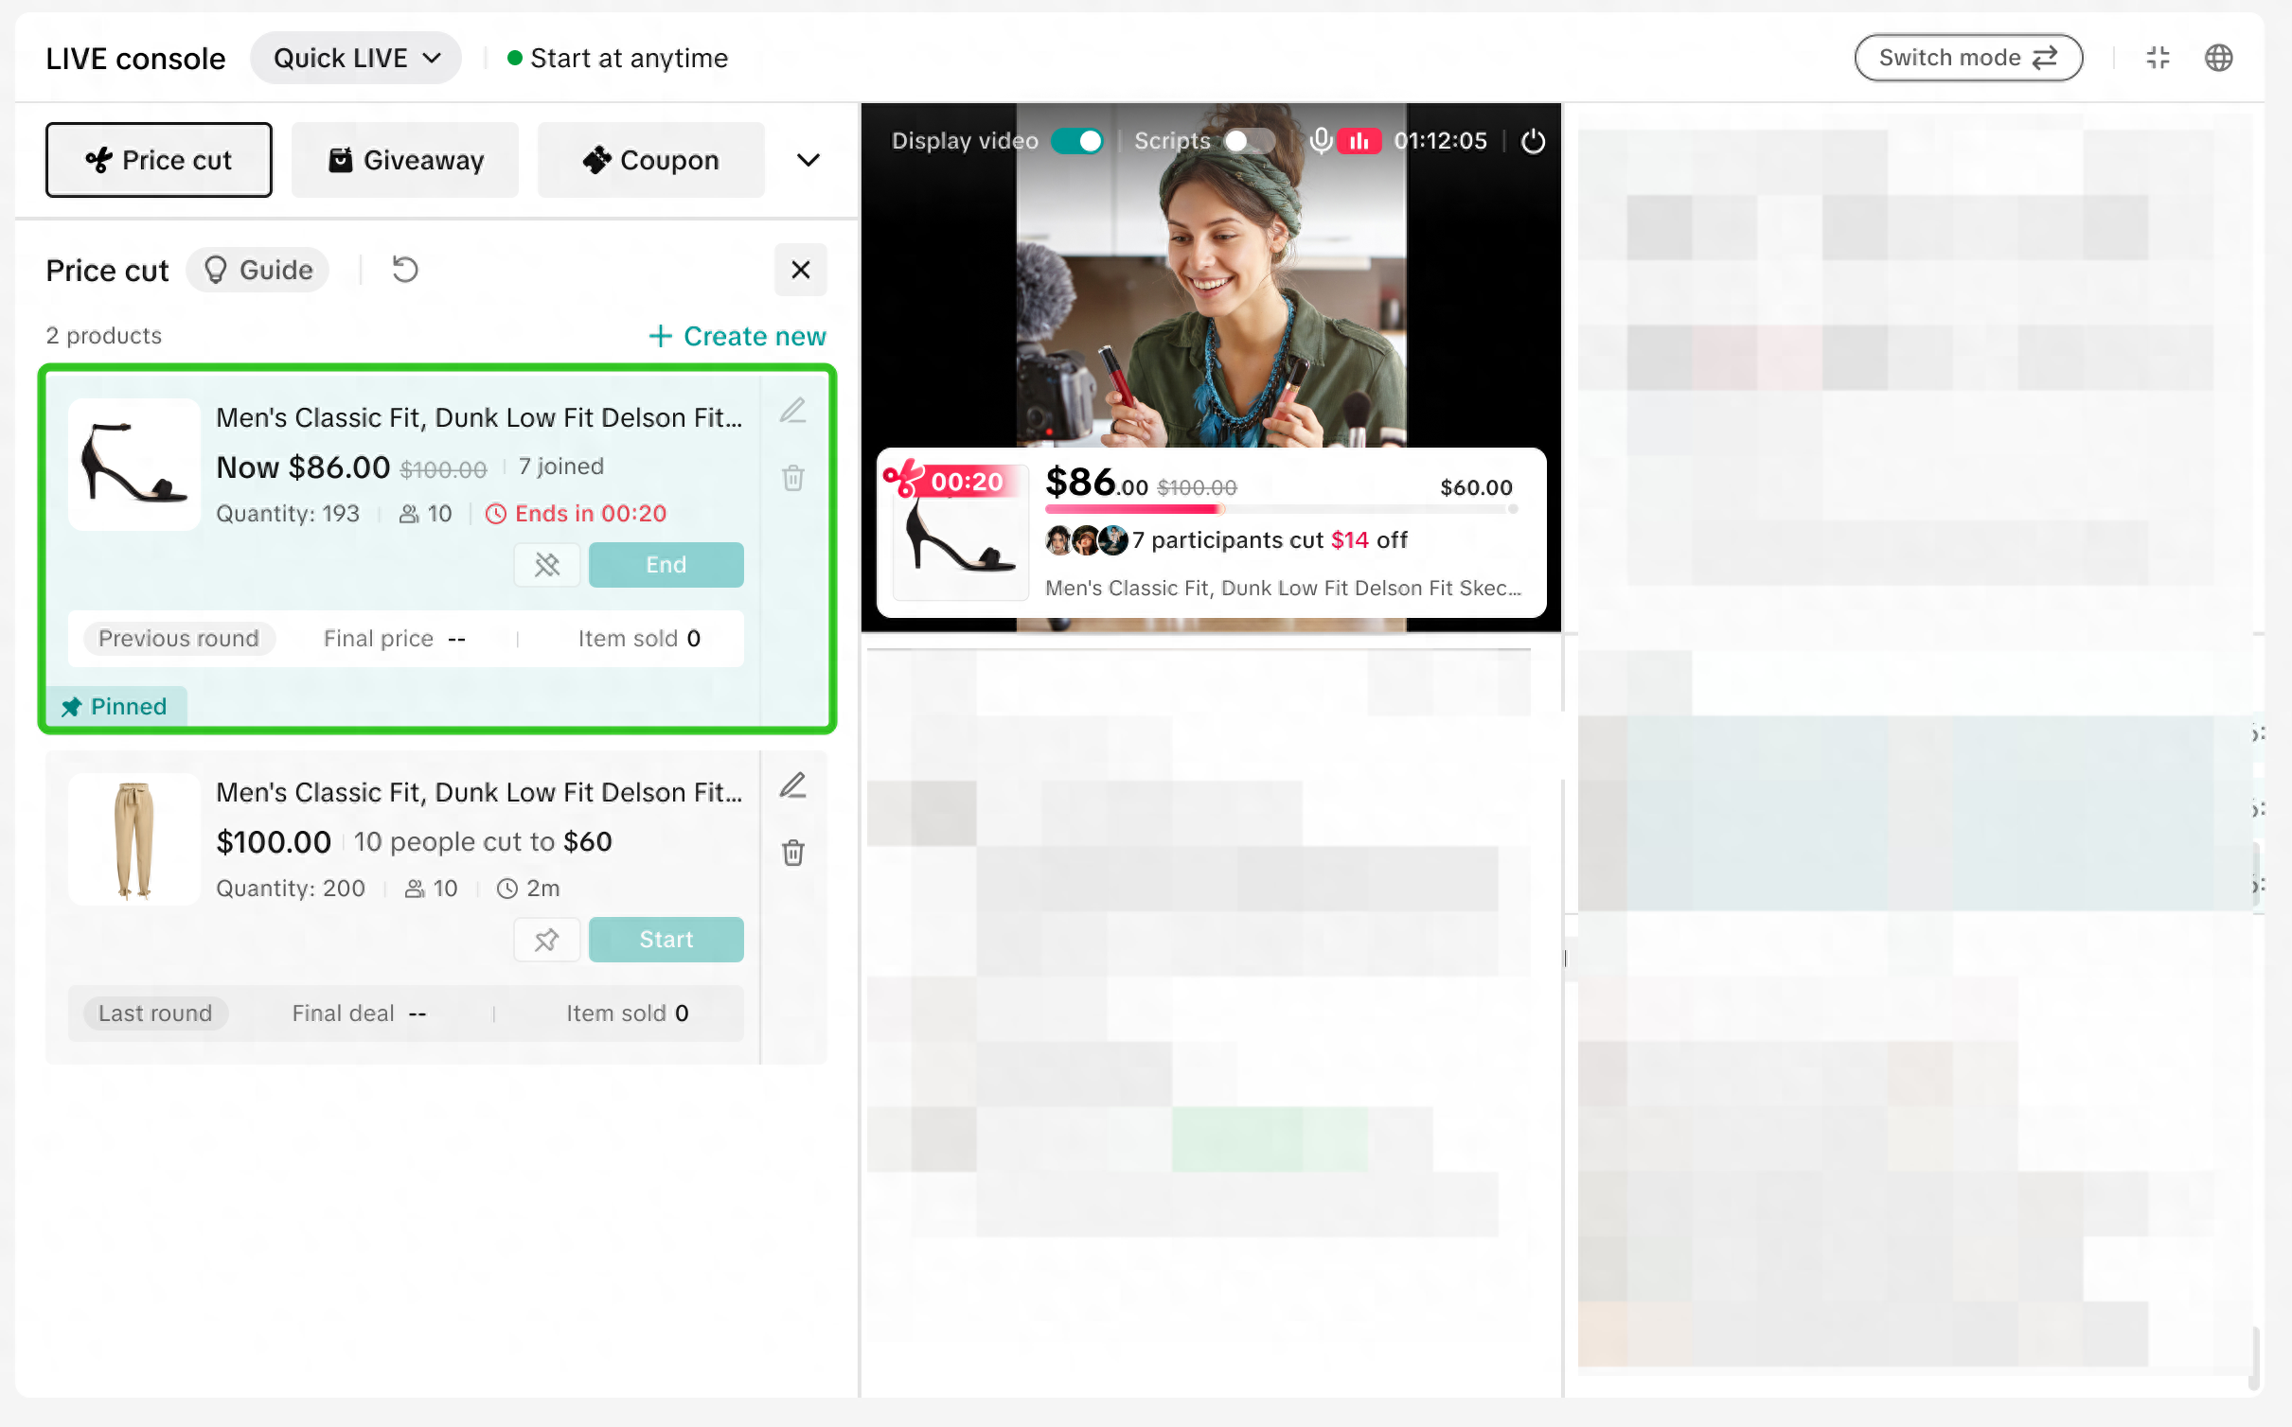This screenshot has width=2292, height=1427.
Task: Open the Price cut tab
Action: coord(158,160)
